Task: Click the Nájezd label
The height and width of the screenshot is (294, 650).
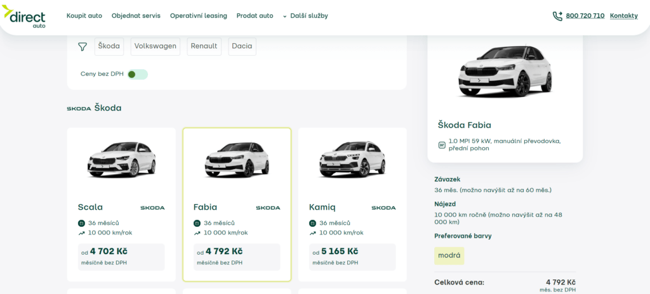Action: tap(445, 204)
